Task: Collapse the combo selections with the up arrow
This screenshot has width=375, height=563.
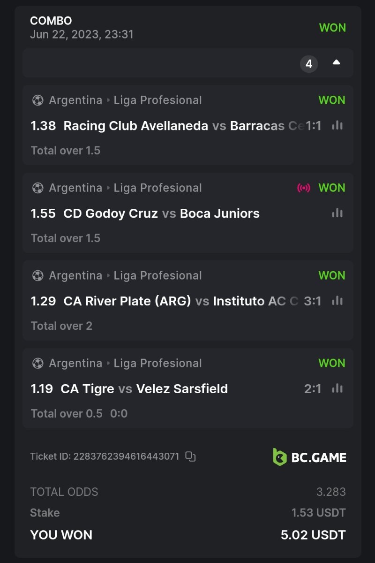Action: 336,63
